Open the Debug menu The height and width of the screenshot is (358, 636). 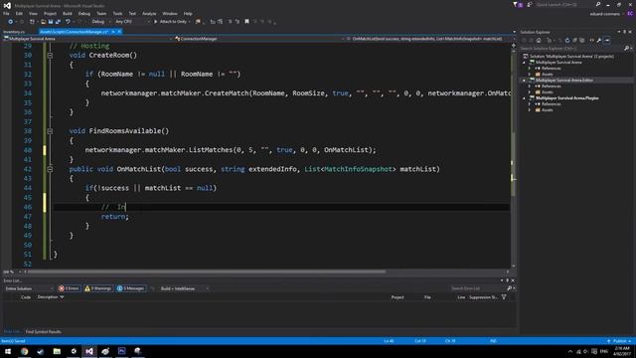83,13
